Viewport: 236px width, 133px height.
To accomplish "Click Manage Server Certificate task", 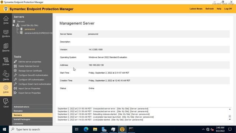I will [x=30, y=71].
